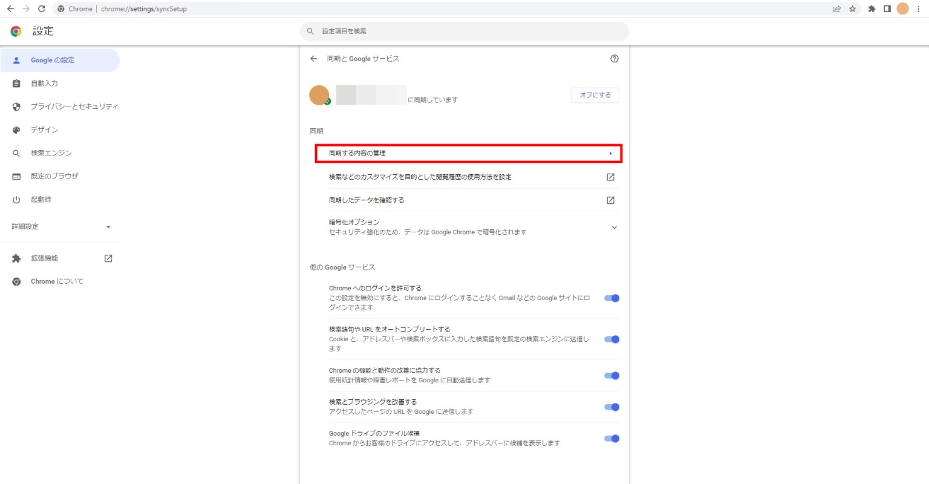This screenshot has width=929, height=484.
Task: Click the share page icon in address bar
Action: point(837,9)
